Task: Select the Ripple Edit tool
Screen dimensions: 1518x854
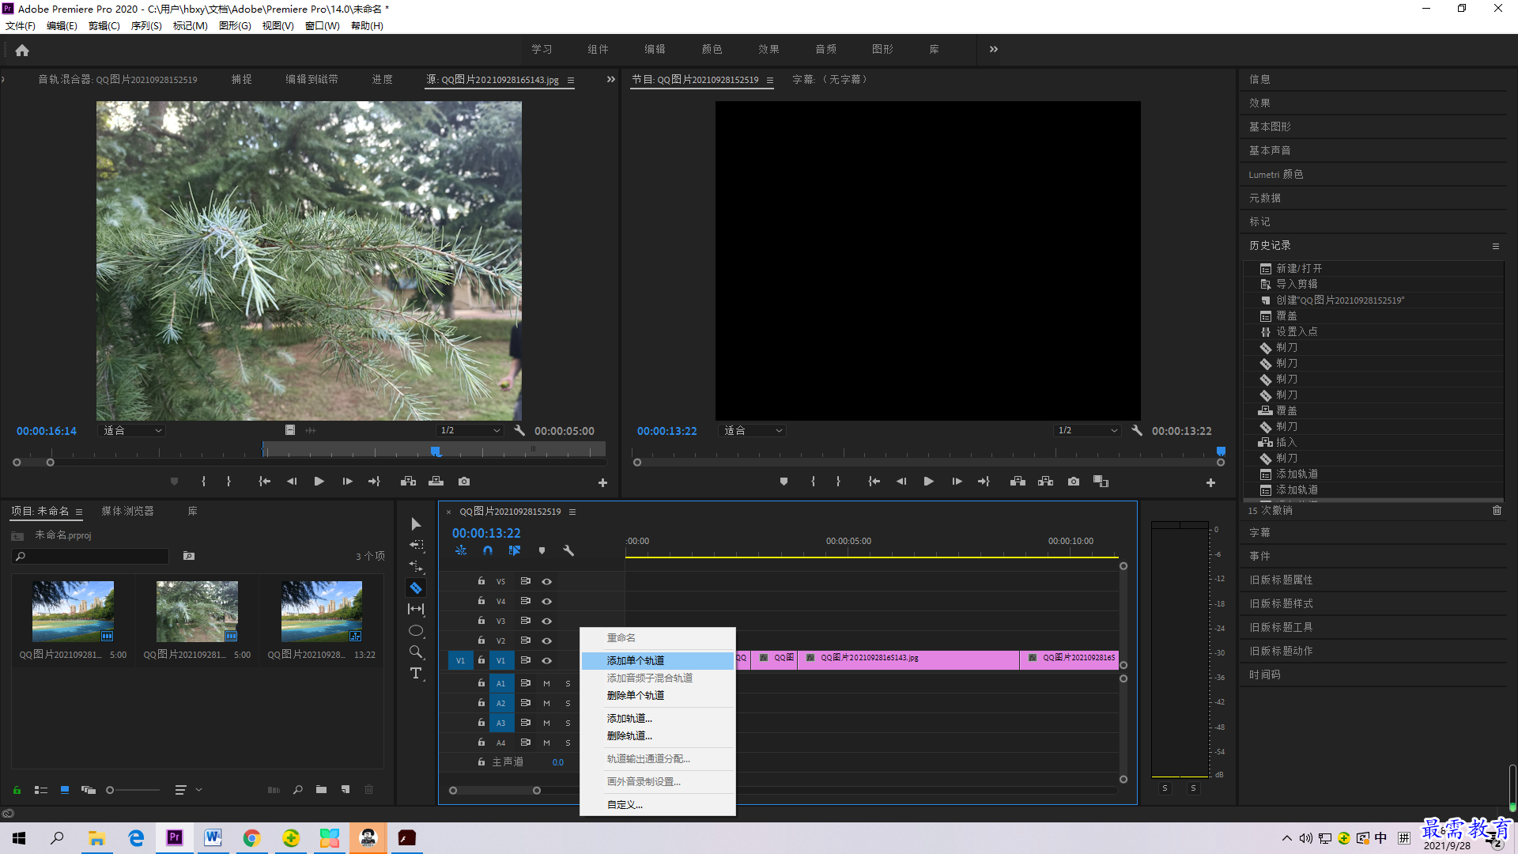Action: click(416, 566)
